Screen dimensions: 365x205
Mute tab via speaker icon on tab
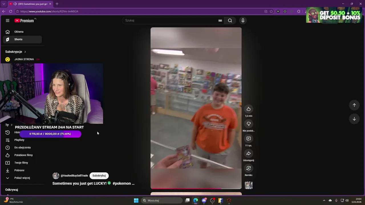click(15, 4)
